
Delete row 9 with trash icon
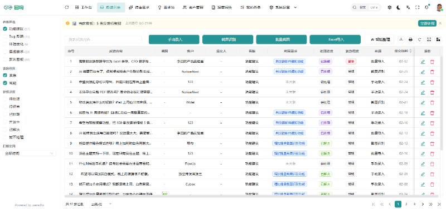pyautogui.click(x=432, y=143)
